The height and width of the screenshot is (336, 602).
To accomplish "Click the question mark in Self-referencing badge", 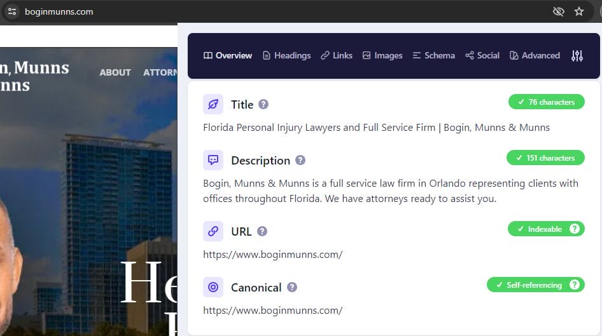I will pos(575,285).
